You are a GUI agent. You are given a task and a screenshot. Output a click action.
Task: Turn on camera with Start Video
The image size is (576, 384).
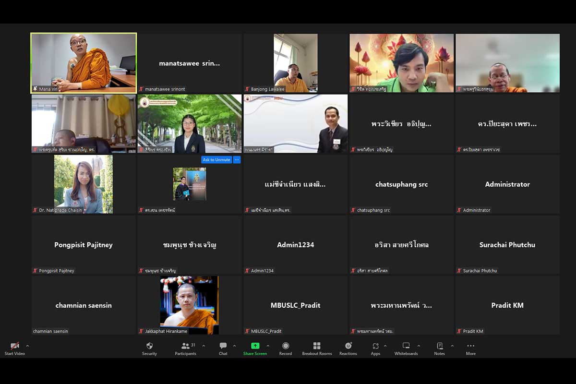coord(15,348)
